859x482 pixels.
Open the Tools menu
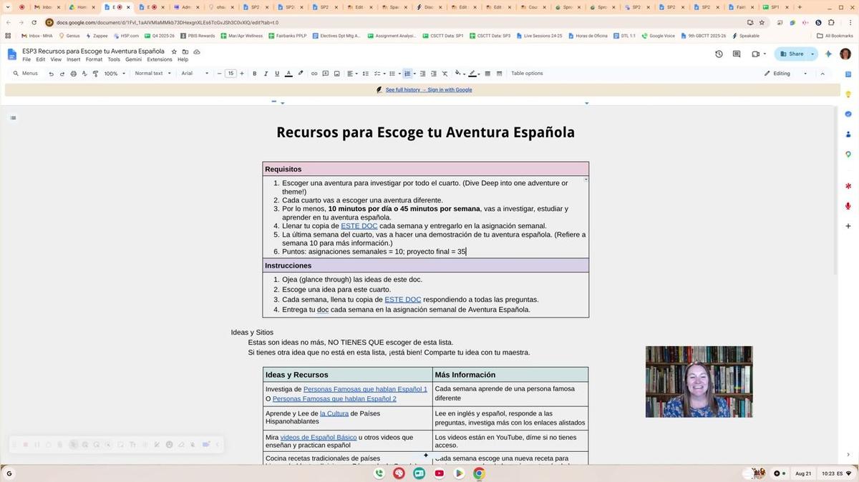click(114, 59)
